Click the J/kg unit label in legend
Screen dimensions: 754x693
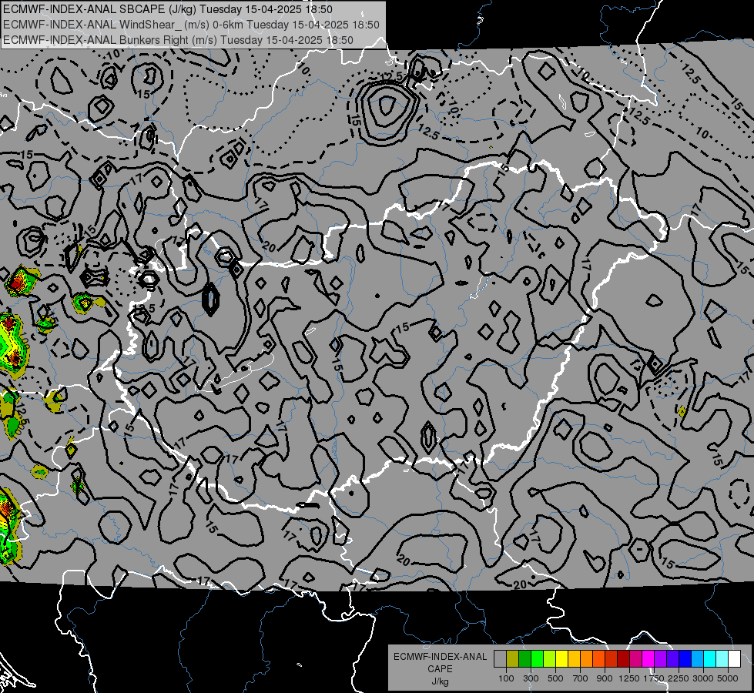[x=440, y=681]
